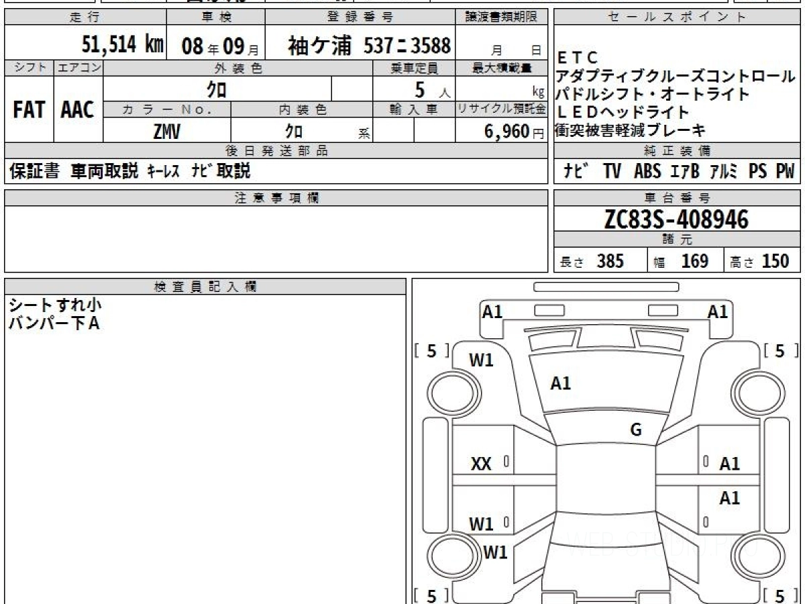The image size is (805, 604).
Task: Select the A1 mark on the hood
Action: click(560, 383)
